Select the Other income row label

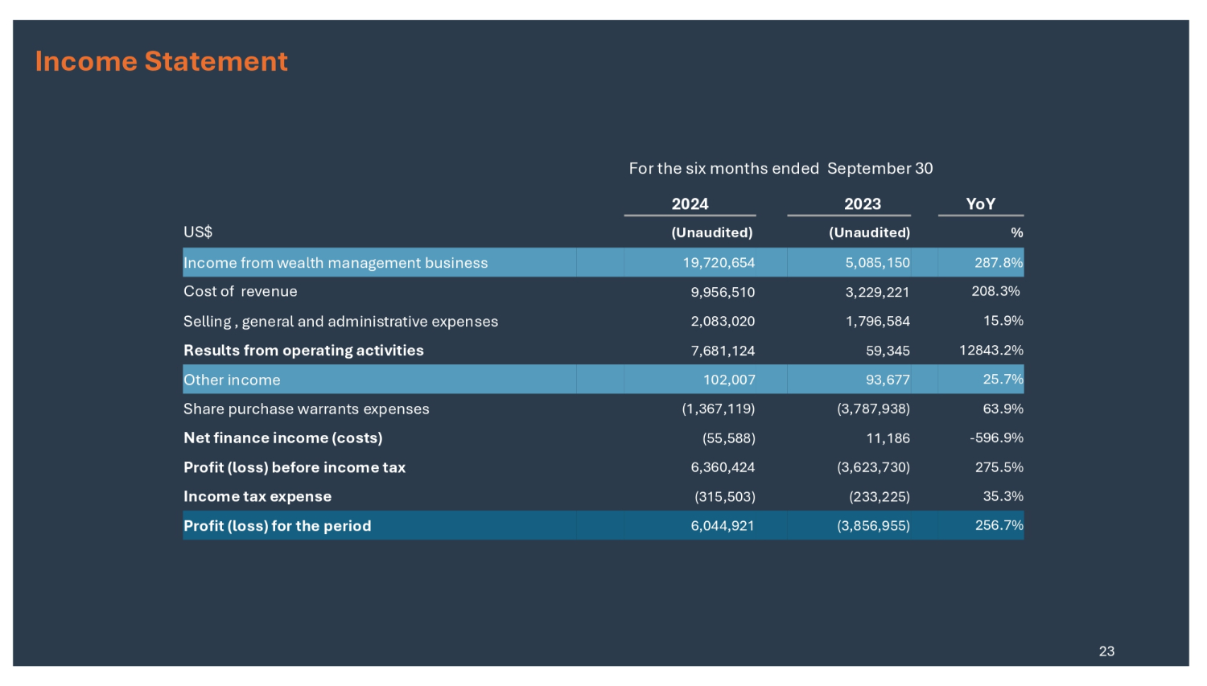pyautogui.click(x=232, y=380)
